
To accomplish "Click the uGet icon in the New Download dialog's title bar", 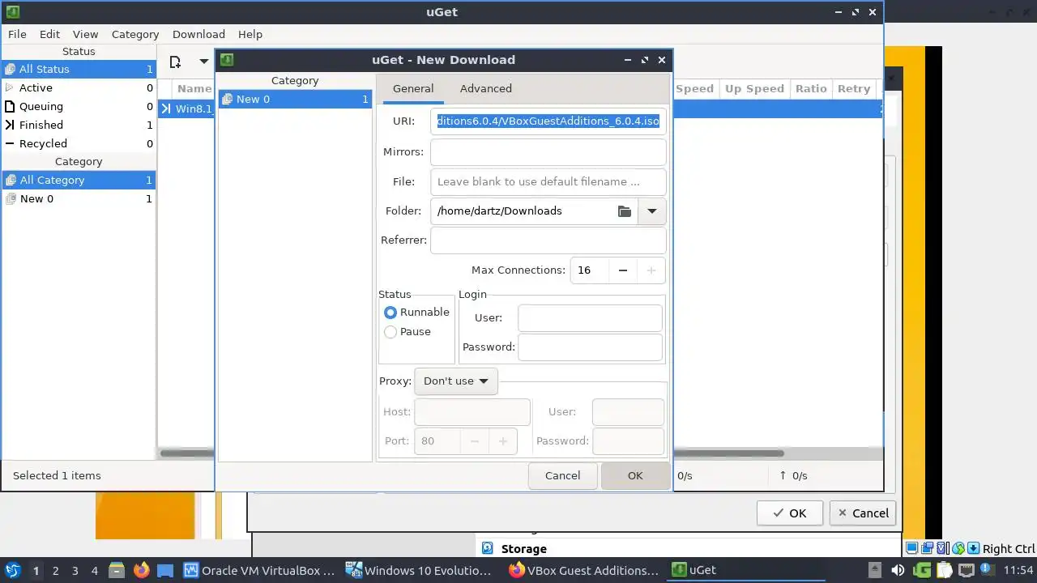I will click(x=227, y=60).
